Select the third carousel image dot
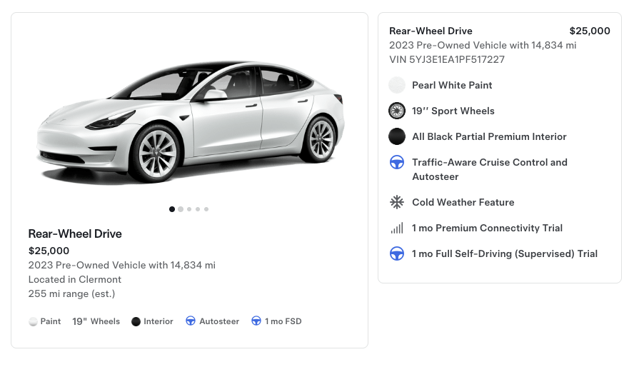Image resolution: width=634 pixels, height=367 pixels. click(189, 209)
